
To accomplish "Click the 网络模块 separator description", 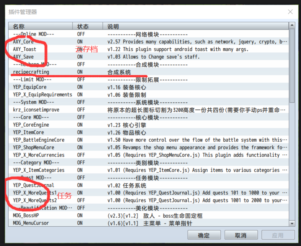I will click(x=147, y=34).
